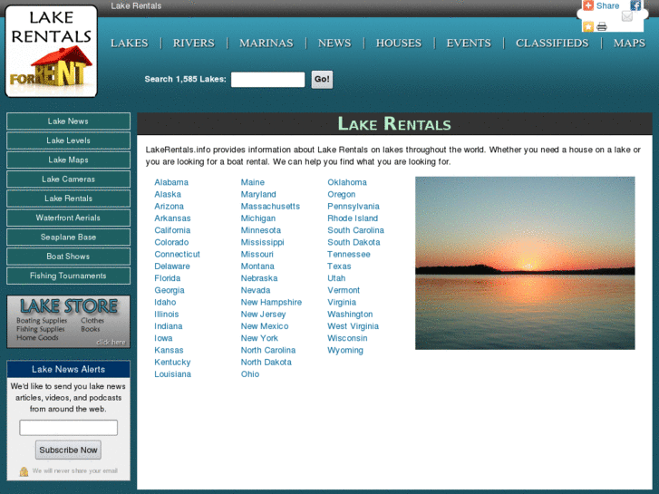
Task: Open the Louisiana link
Action: (173, 373)
